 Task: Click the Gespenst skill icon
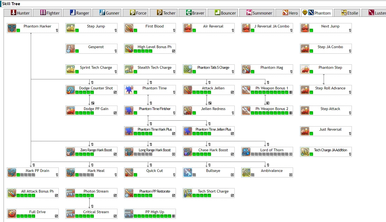tap(71, 49)
